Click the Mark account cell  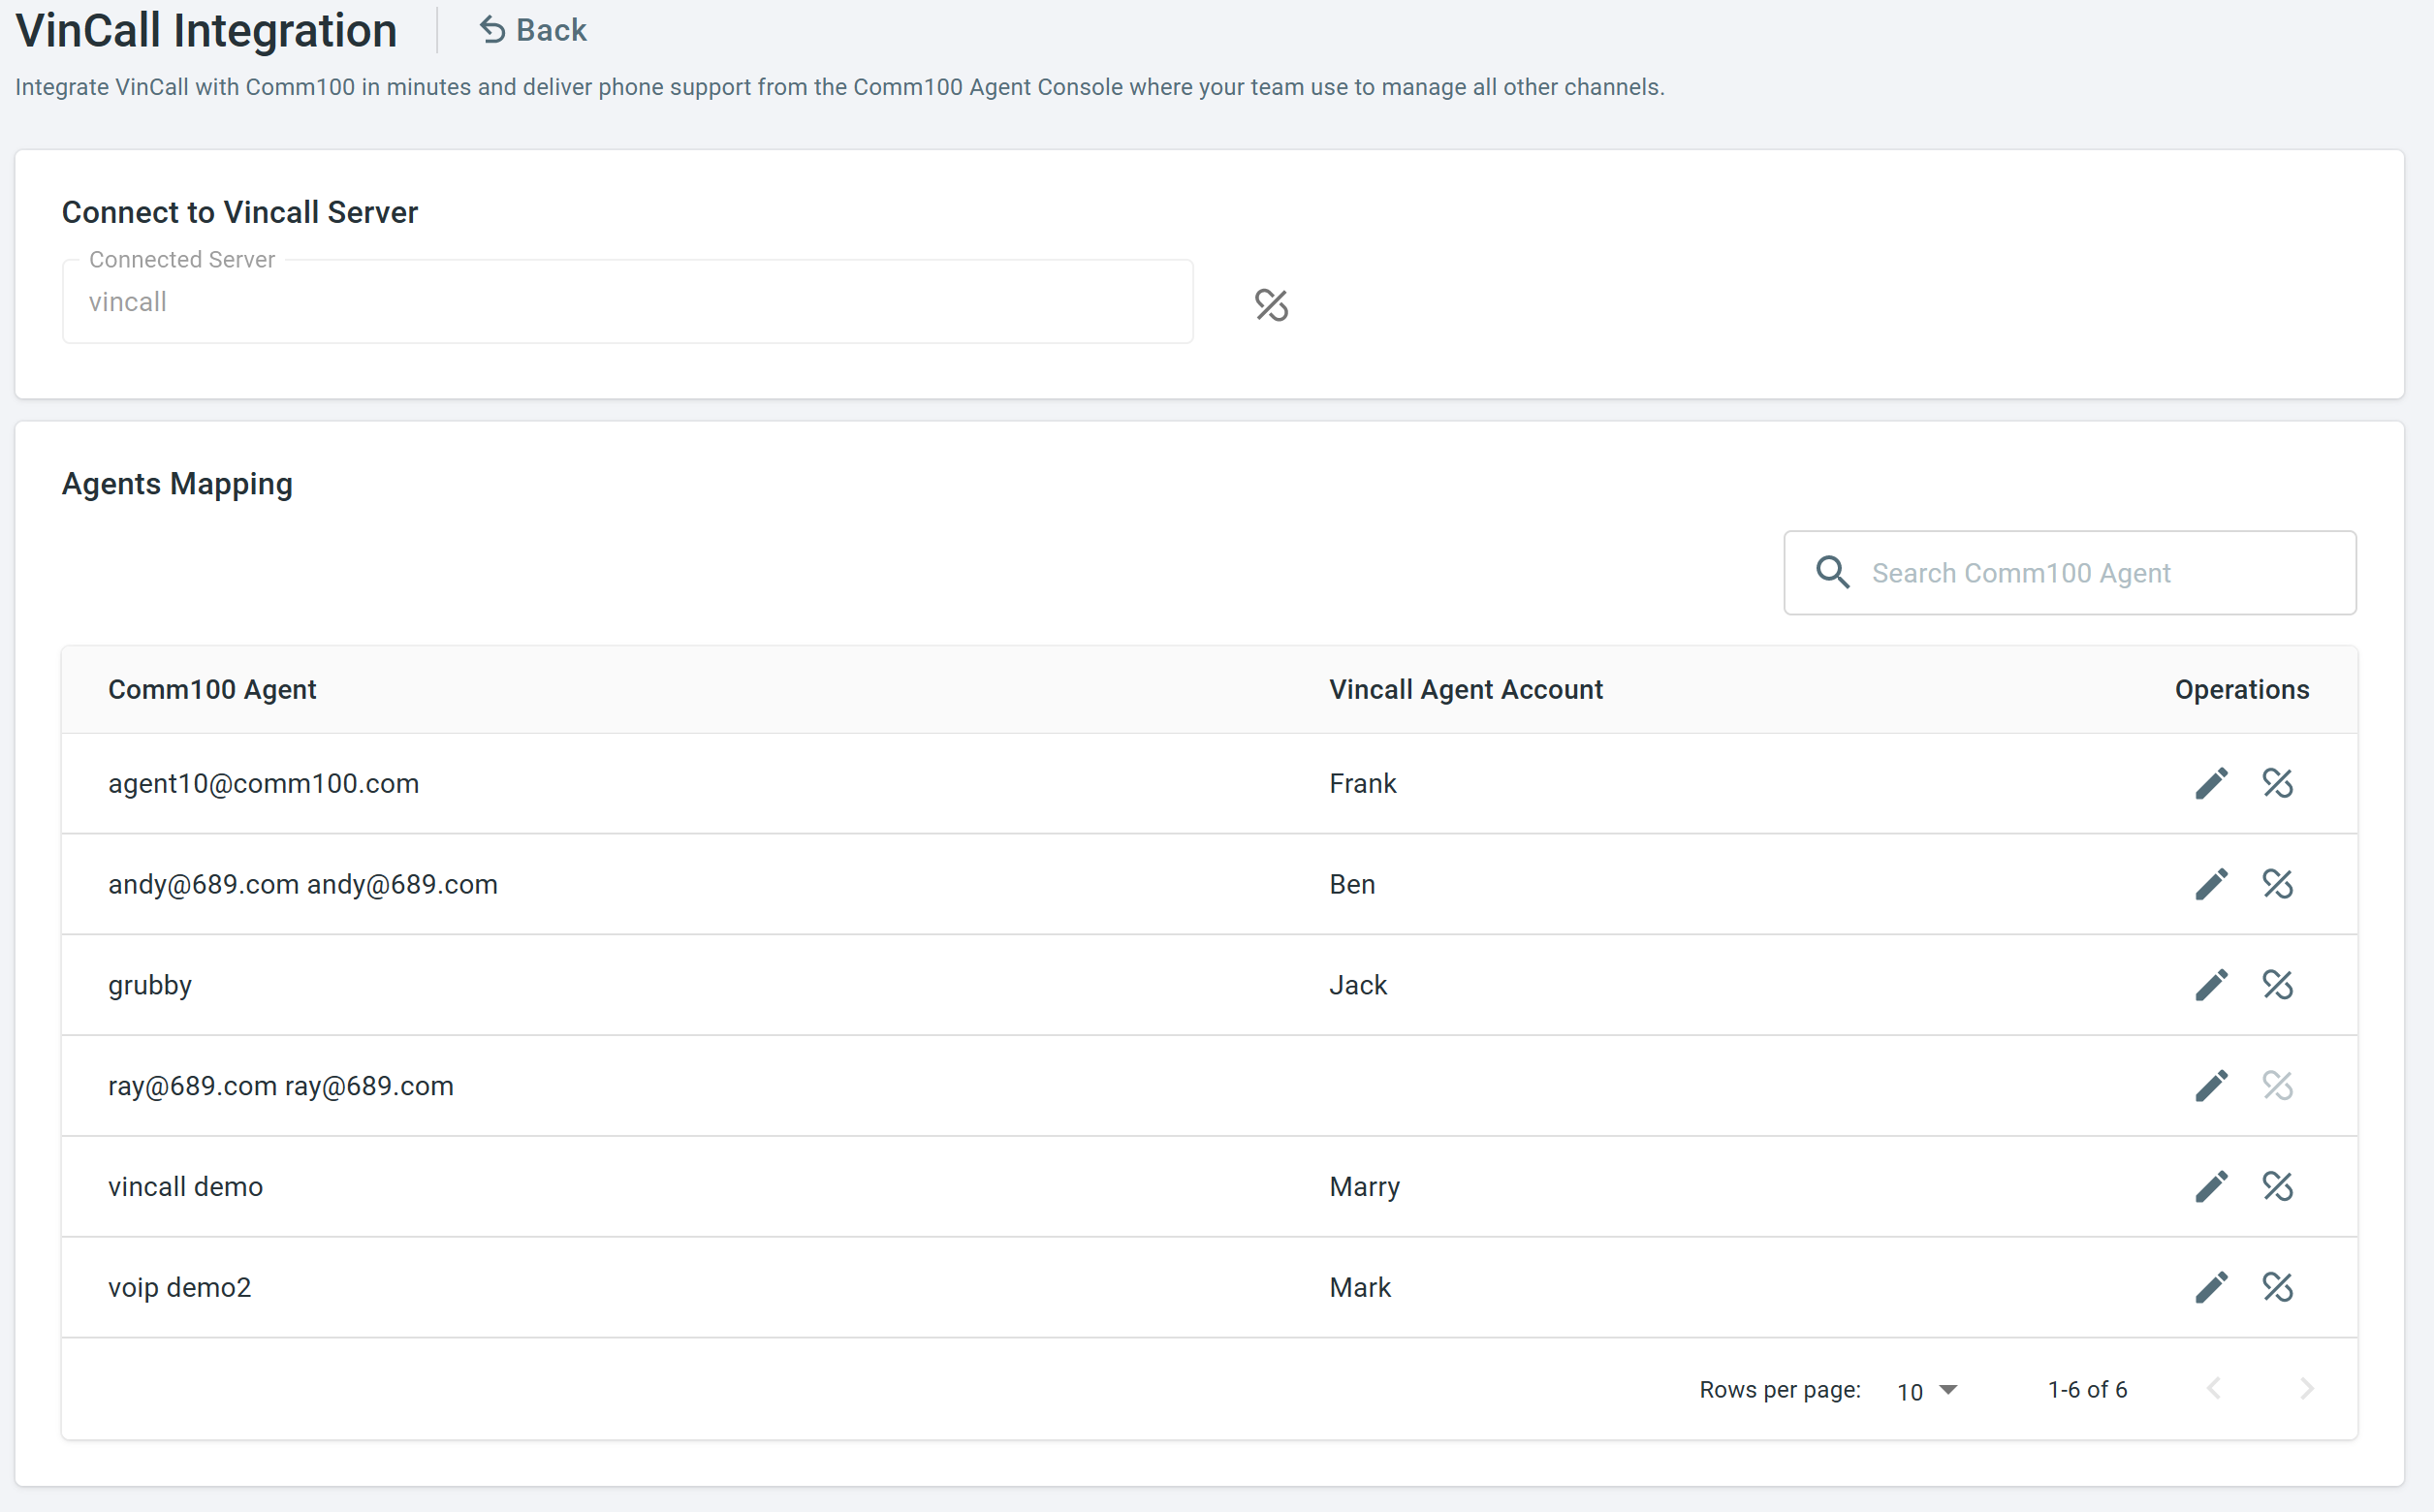pos(1360,1288)
